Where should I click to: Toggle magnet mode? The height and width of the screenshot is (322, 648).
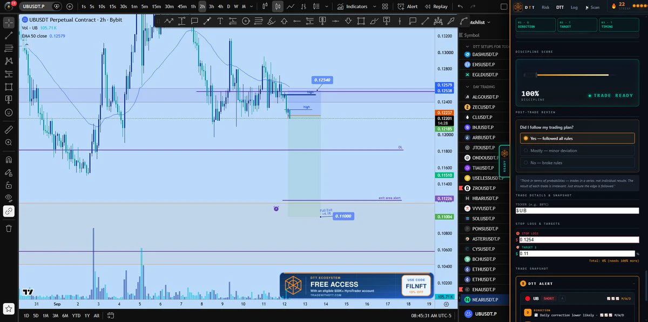pos(9,160)
